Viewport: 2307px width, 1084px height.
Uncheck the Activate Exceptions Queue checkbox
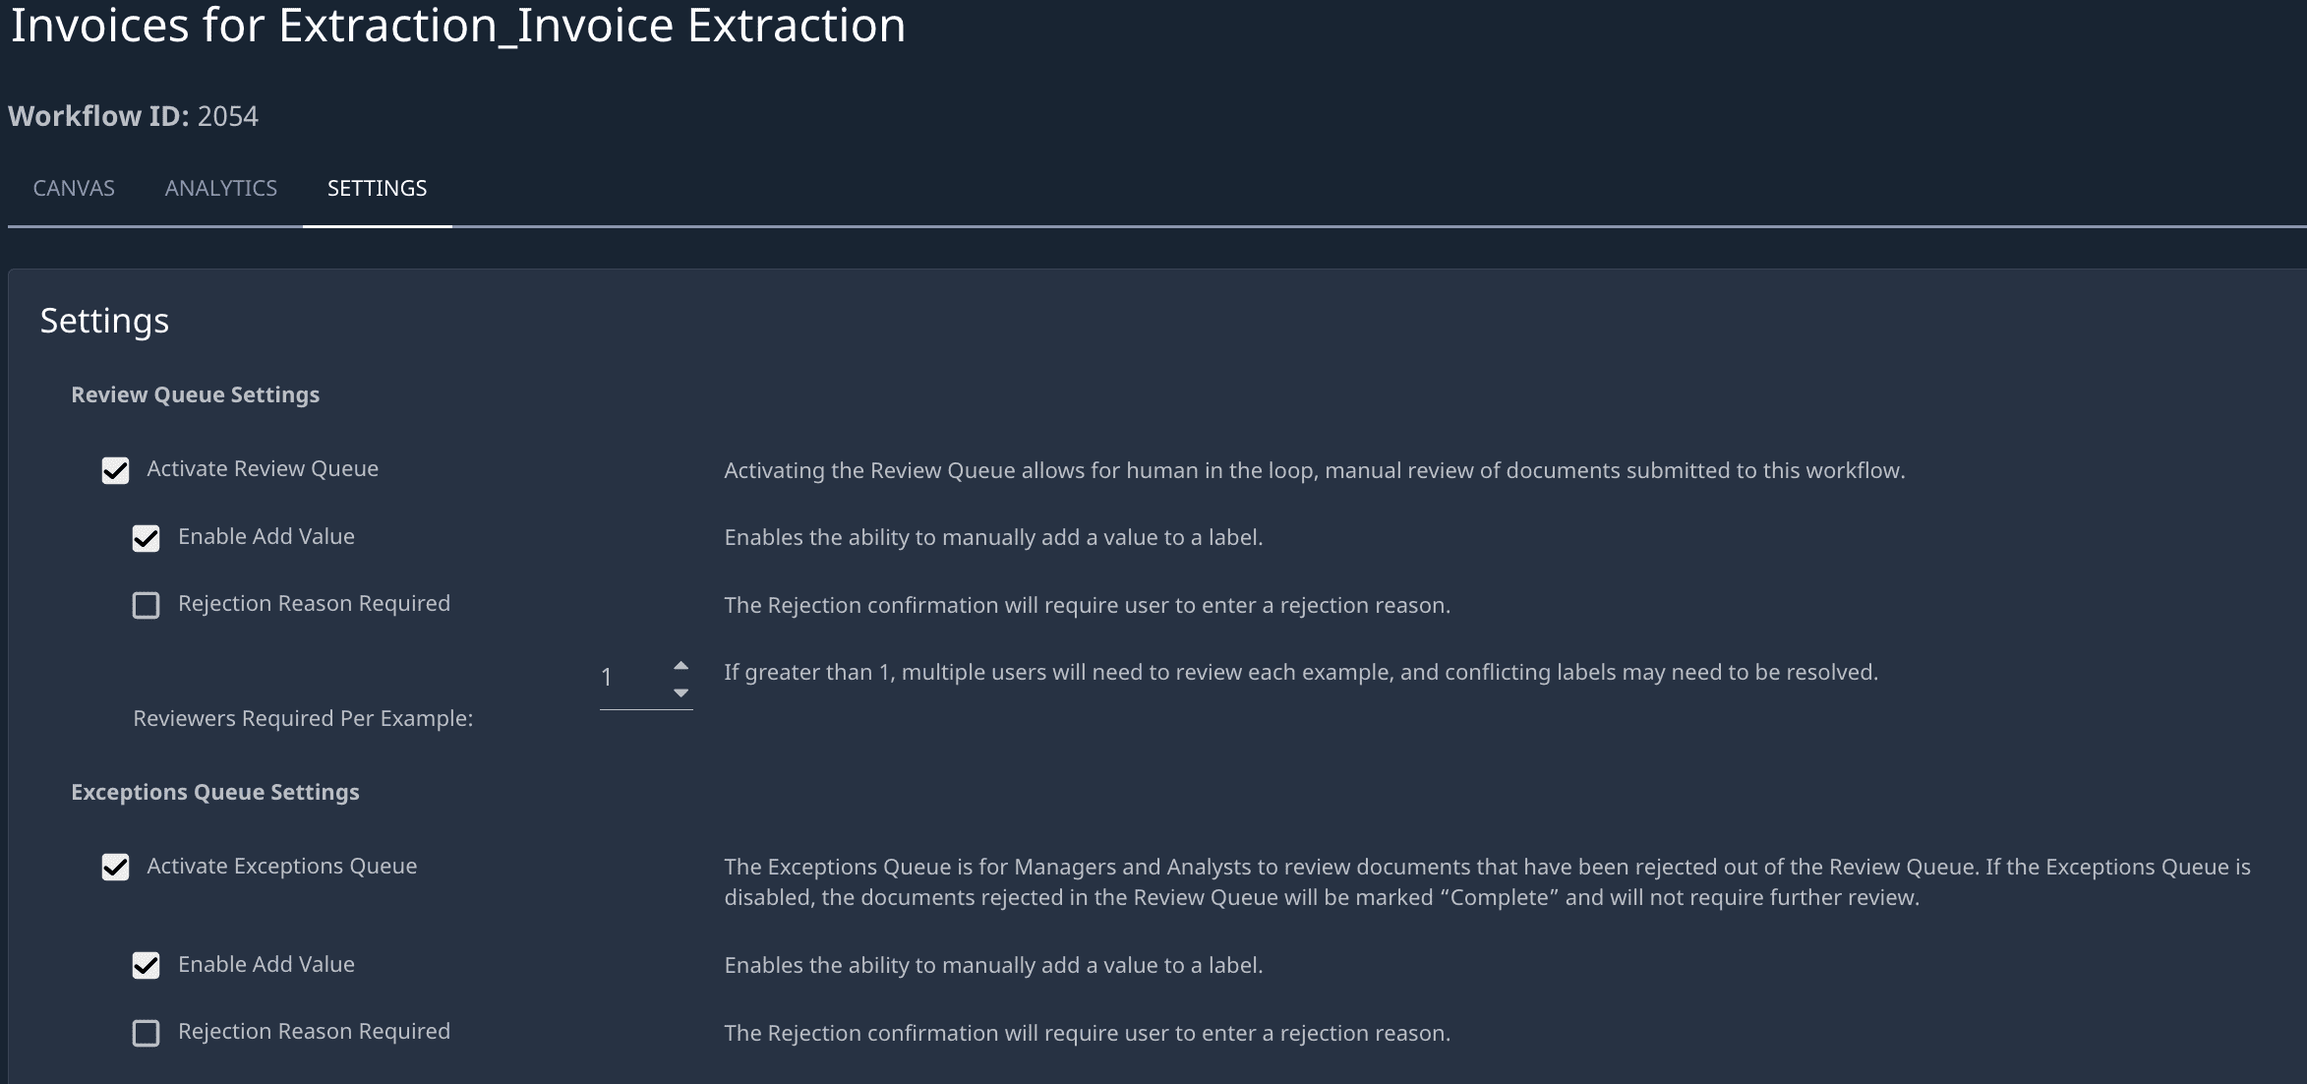[116, 868]
